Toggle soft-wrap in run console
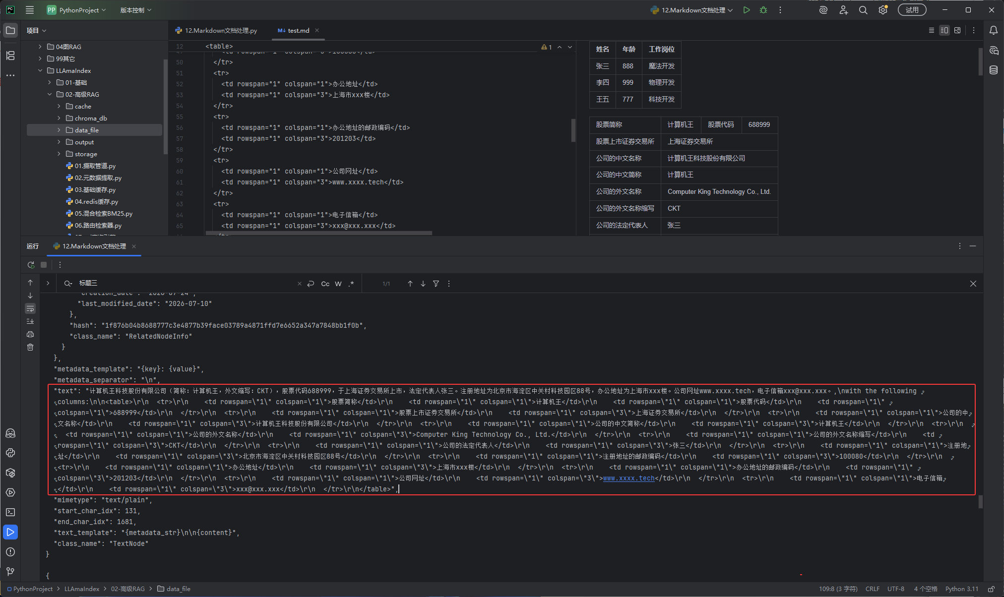 pyautogui.click(x=30, y=308)
